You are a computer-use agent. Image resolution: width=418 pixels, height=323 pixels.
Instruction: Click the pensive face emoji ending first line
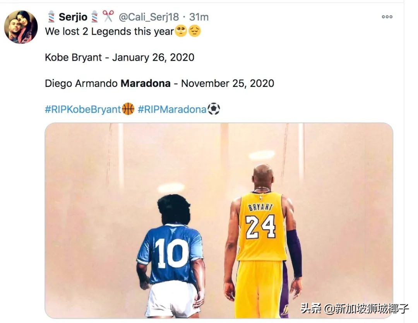[x=195, y=31]
